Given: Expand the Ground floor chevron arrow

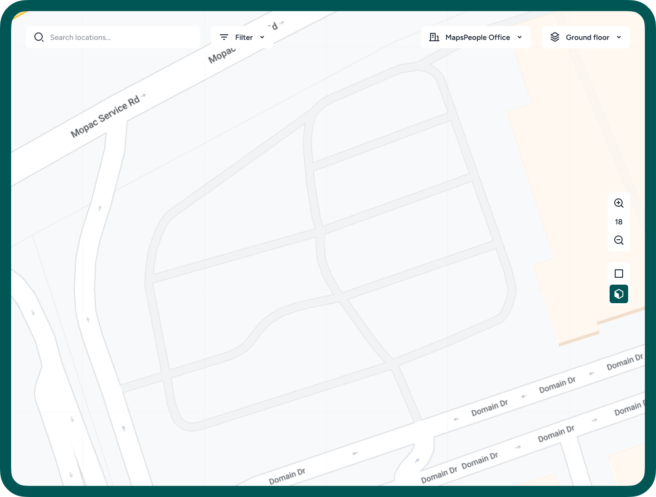Looking at the screenshot, I should click(619, 37).
